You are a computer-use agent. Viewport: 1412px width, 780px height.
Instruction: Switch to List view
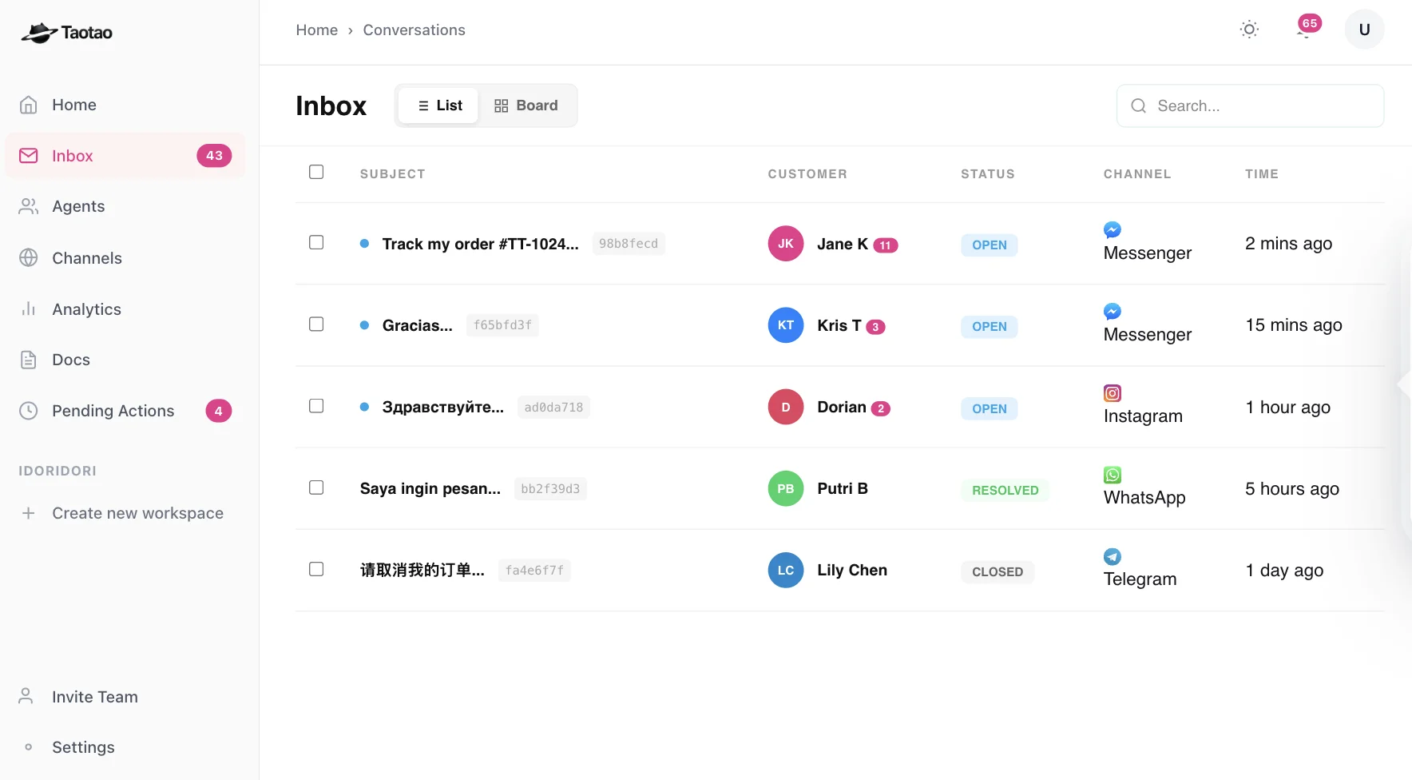coord(439,105)
